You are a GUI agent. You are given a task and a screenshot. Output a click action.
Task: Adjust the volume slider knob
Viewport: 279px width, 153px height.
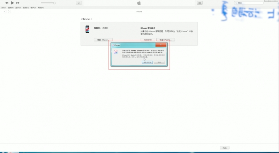[54, 3]
